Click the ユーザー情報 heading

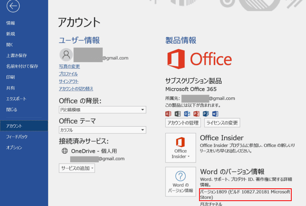pyautogui.click(x=79, y=40)
